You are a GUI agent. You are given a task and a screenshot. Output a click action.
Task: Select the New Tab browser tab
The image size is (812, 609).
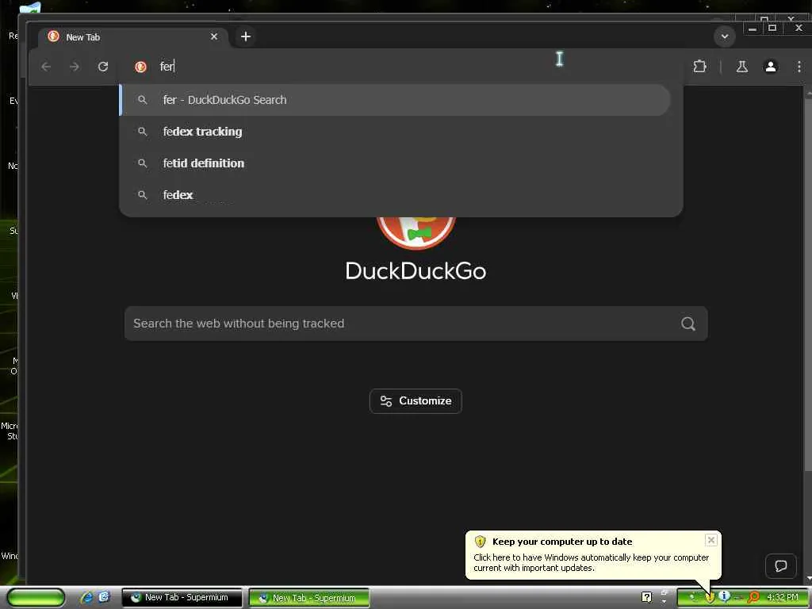coord(133,37)
